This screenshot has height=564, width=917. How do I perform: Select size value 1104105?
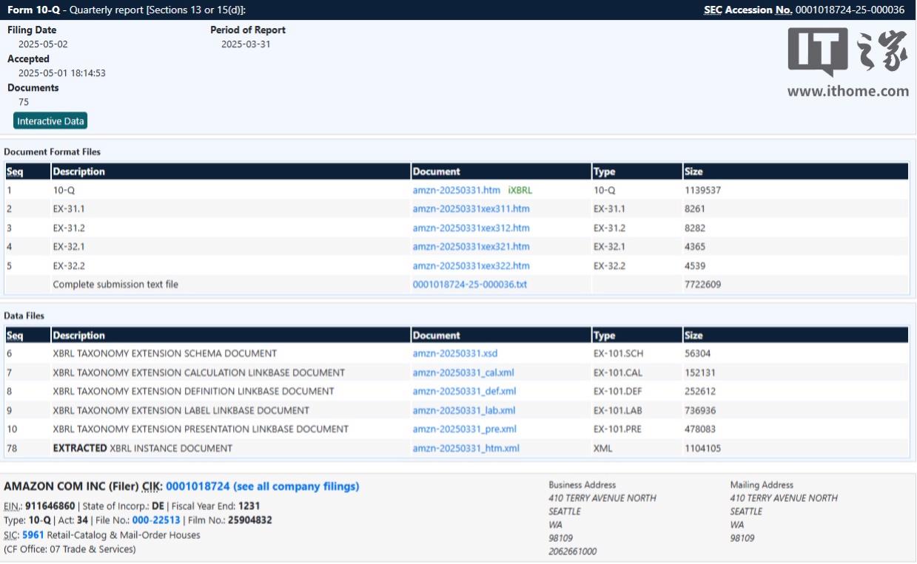(702, 449)
